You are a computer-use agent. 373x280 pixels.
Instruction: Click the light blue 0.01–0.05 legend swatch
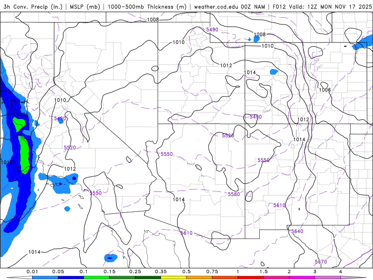coord(45,278)
